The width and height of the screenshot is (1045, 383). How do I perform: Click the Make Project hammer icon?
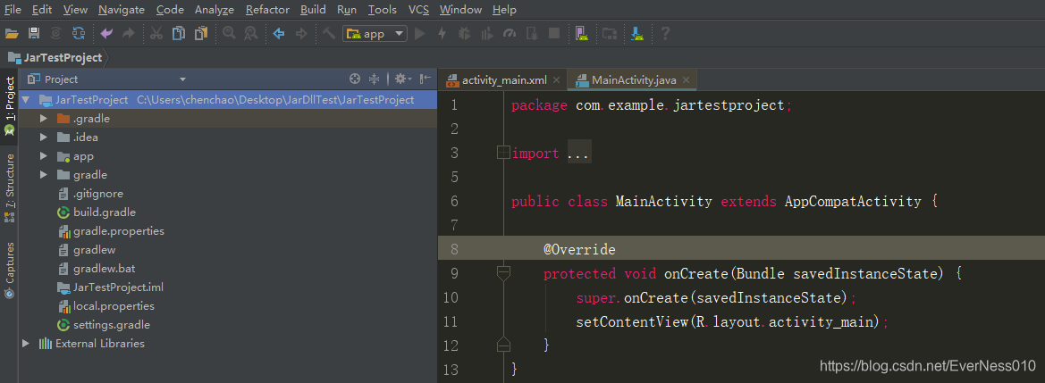(329, 33)
